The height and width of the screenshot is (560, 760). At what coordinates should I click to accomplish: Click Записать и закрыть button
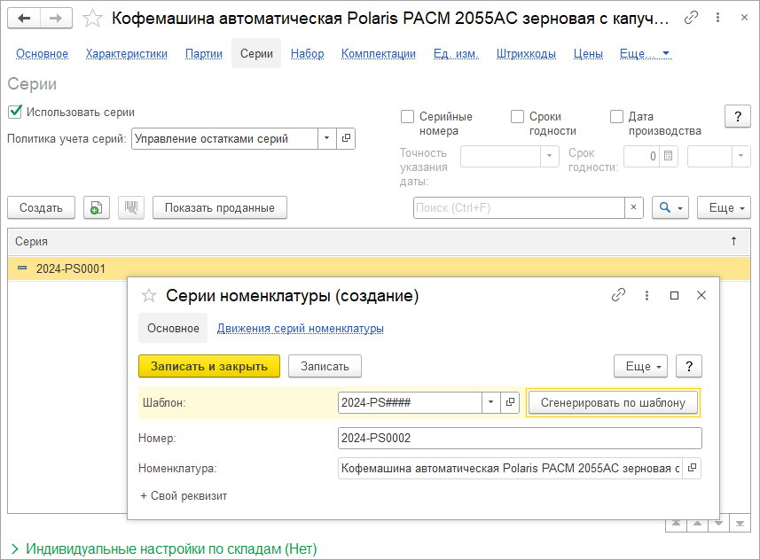click(x=209, y=366)
